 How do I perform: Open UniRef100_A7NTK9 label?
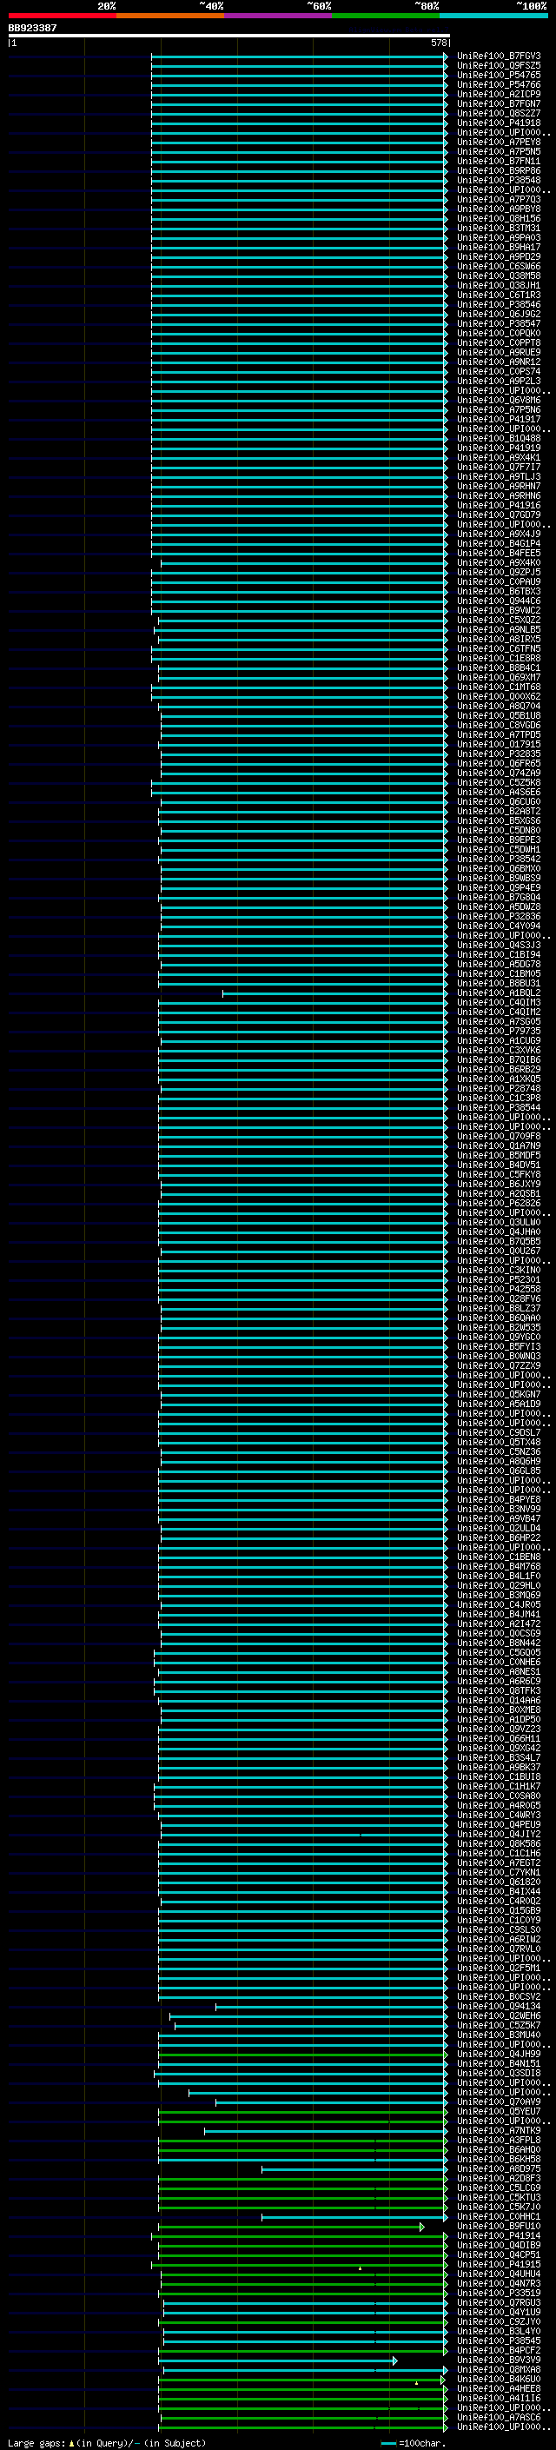pos(499,2130)
